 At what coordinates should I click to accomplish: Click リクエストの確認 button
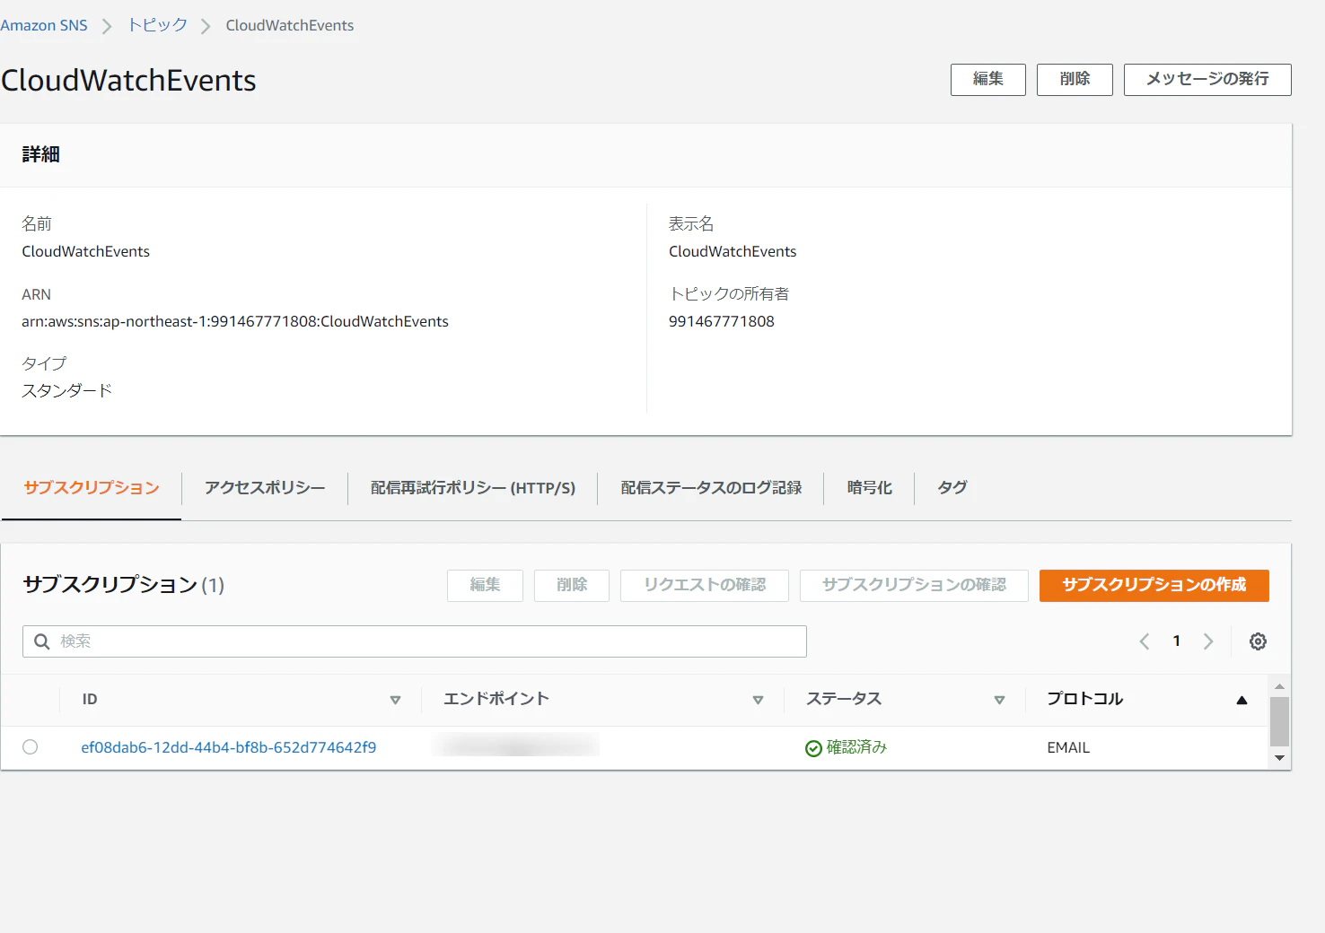coord(705,585)
